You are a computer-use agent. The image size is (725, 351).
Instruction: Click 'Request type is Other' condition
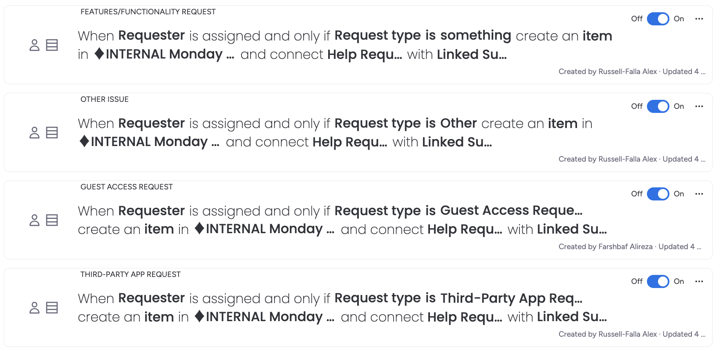405,123
